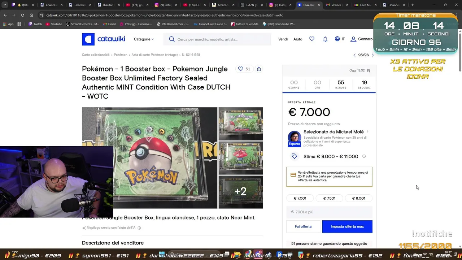This screenshot has width=462, height=260.
Task: Click the browser back arrow
Action: tap(5, 15)
